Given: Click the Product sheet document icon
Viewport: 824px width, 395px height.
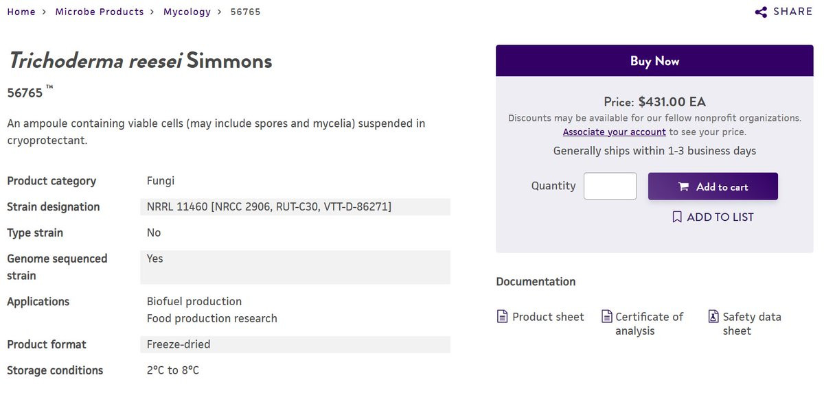Looking at the screenshot, I should coord(503,317).
